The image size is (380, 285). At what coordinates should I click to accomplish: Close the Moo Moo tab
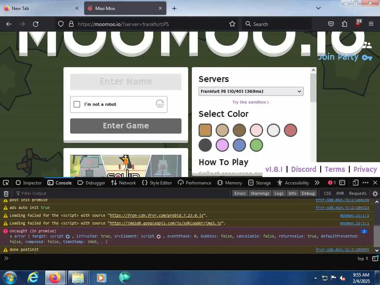tap(160, 8)
